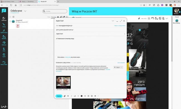Open the Spam folder in sidebar
The image size is (181, 109).
pyautogui.click(x=4, y=55)
